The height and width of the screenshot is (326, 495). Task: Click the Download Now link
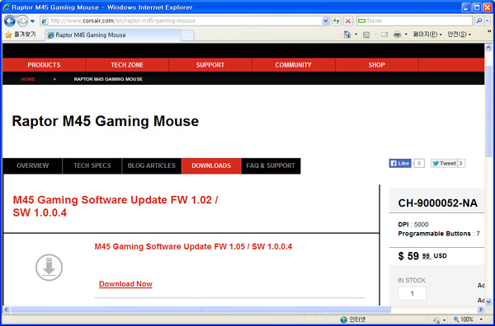tap(125, 284)
